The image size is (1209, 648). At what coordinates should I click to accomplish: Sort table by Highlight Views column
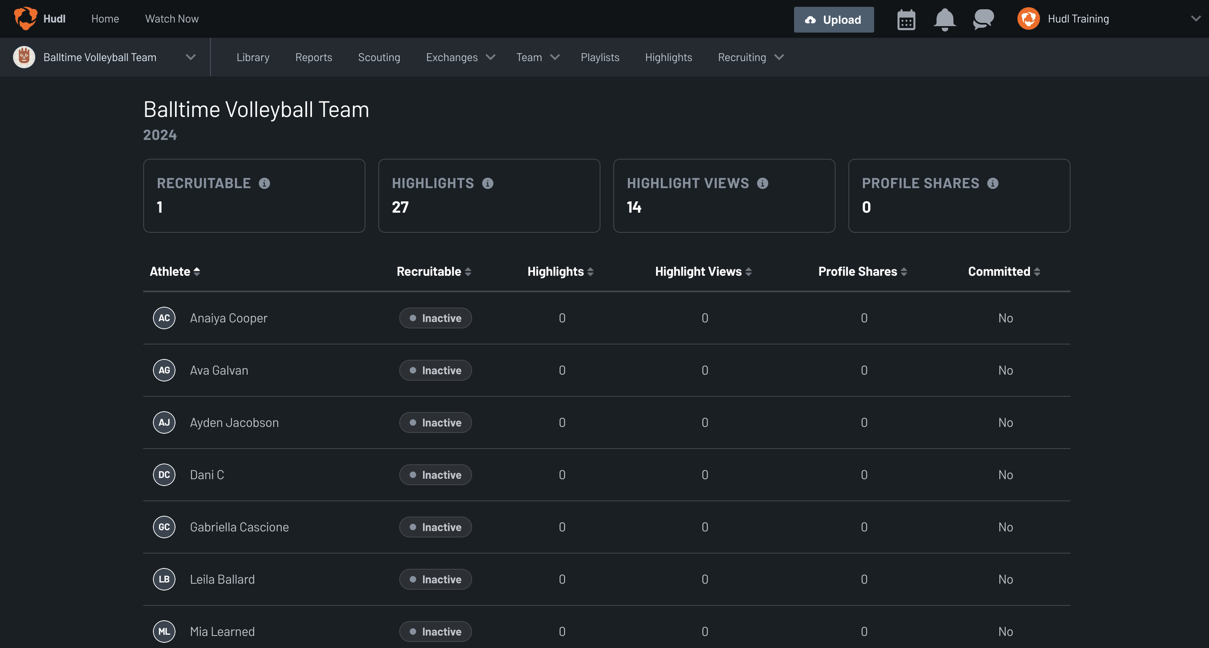coord(703,271)
